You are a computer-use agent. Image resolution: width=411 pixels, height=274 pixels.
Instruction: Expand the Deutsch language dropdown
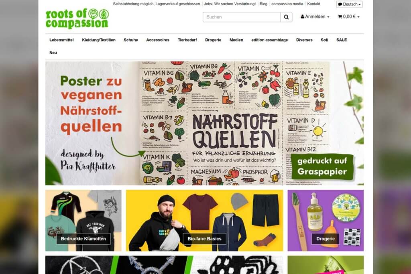(350, 4)
